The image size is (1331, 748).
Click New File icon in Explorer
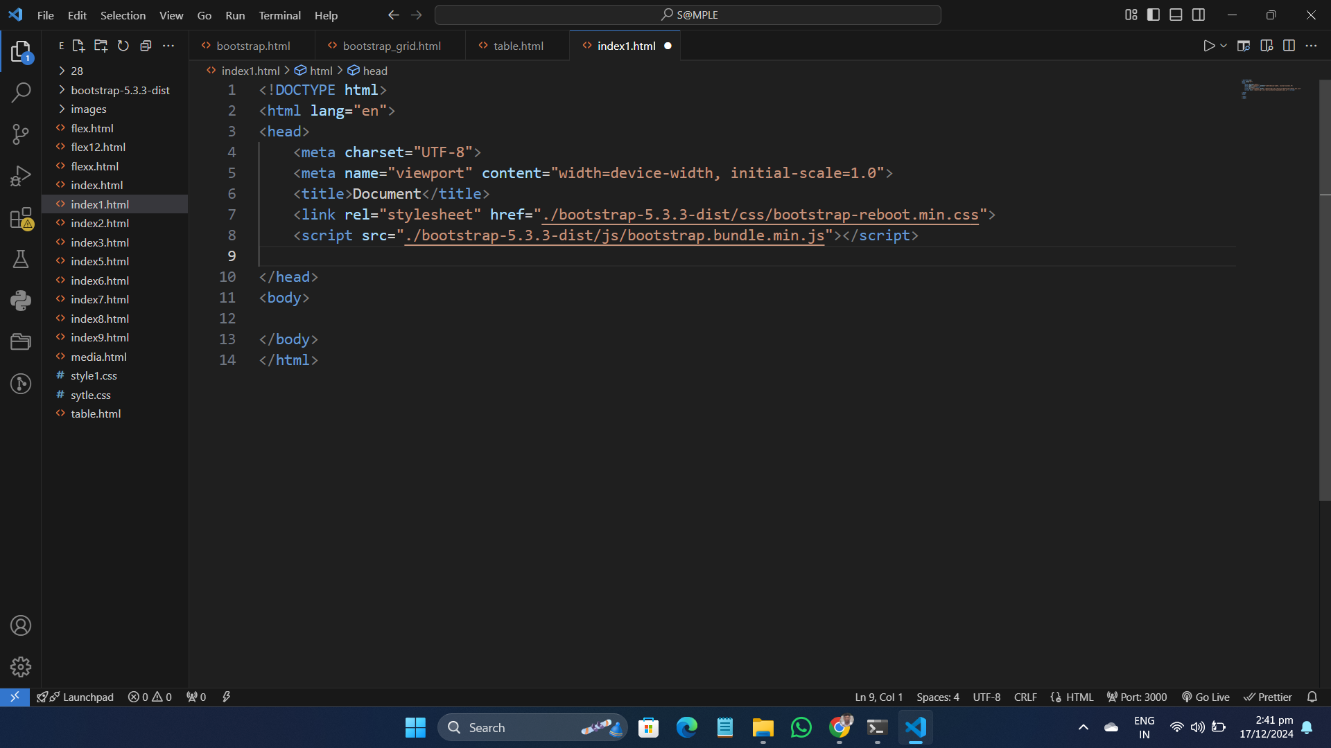[x=78, y=46]
